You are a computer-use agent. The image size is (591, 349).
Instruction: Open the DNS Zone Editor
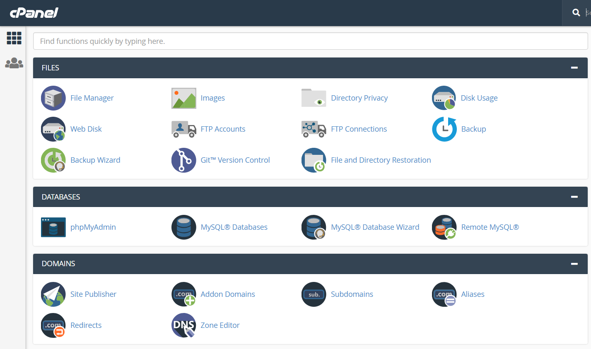click(220, 325)
